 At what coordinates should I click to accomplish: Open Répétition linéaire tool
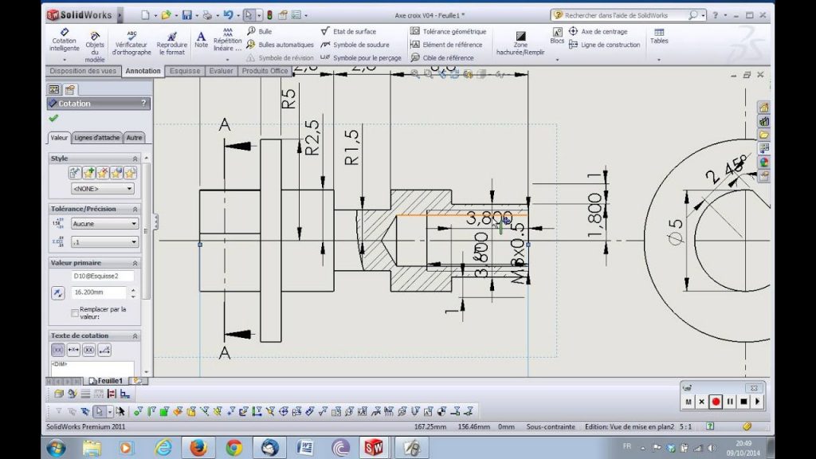(227, 40)
